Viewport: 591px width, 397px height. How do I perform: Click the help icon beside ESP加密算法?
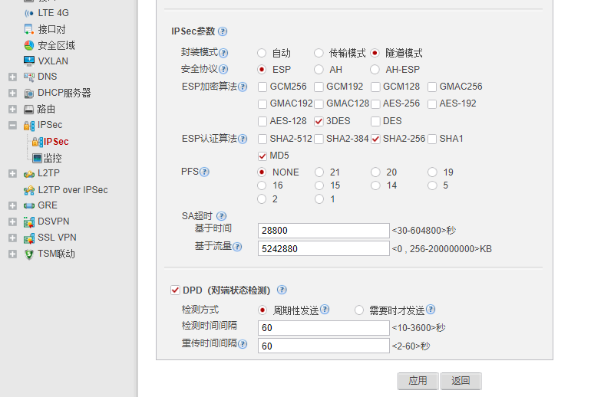pos(243,87)
